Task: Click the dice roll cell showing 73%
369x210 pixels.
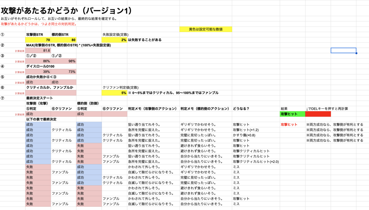Action: click(63, 72)
